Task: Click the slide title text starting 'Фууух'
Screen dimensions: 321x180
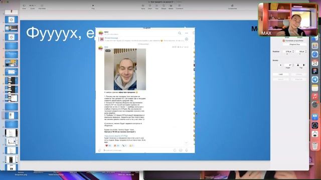Action: pyautogui.click(x=61, y=33)
